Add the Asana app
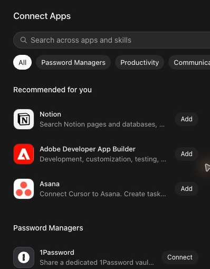The width and height of the screenshot is (210, 269). pos(186,189)
